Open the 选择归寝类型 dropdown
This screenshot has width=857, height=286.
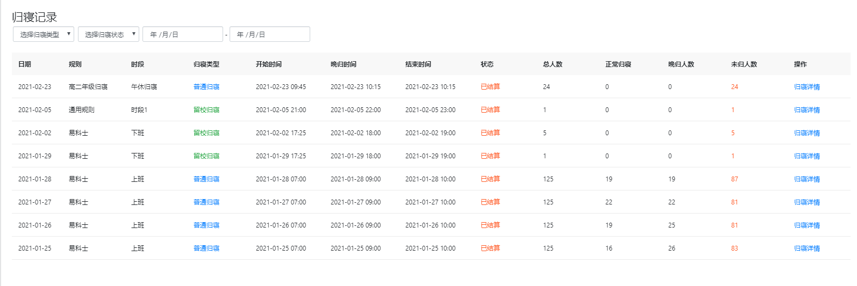point(44,34)
